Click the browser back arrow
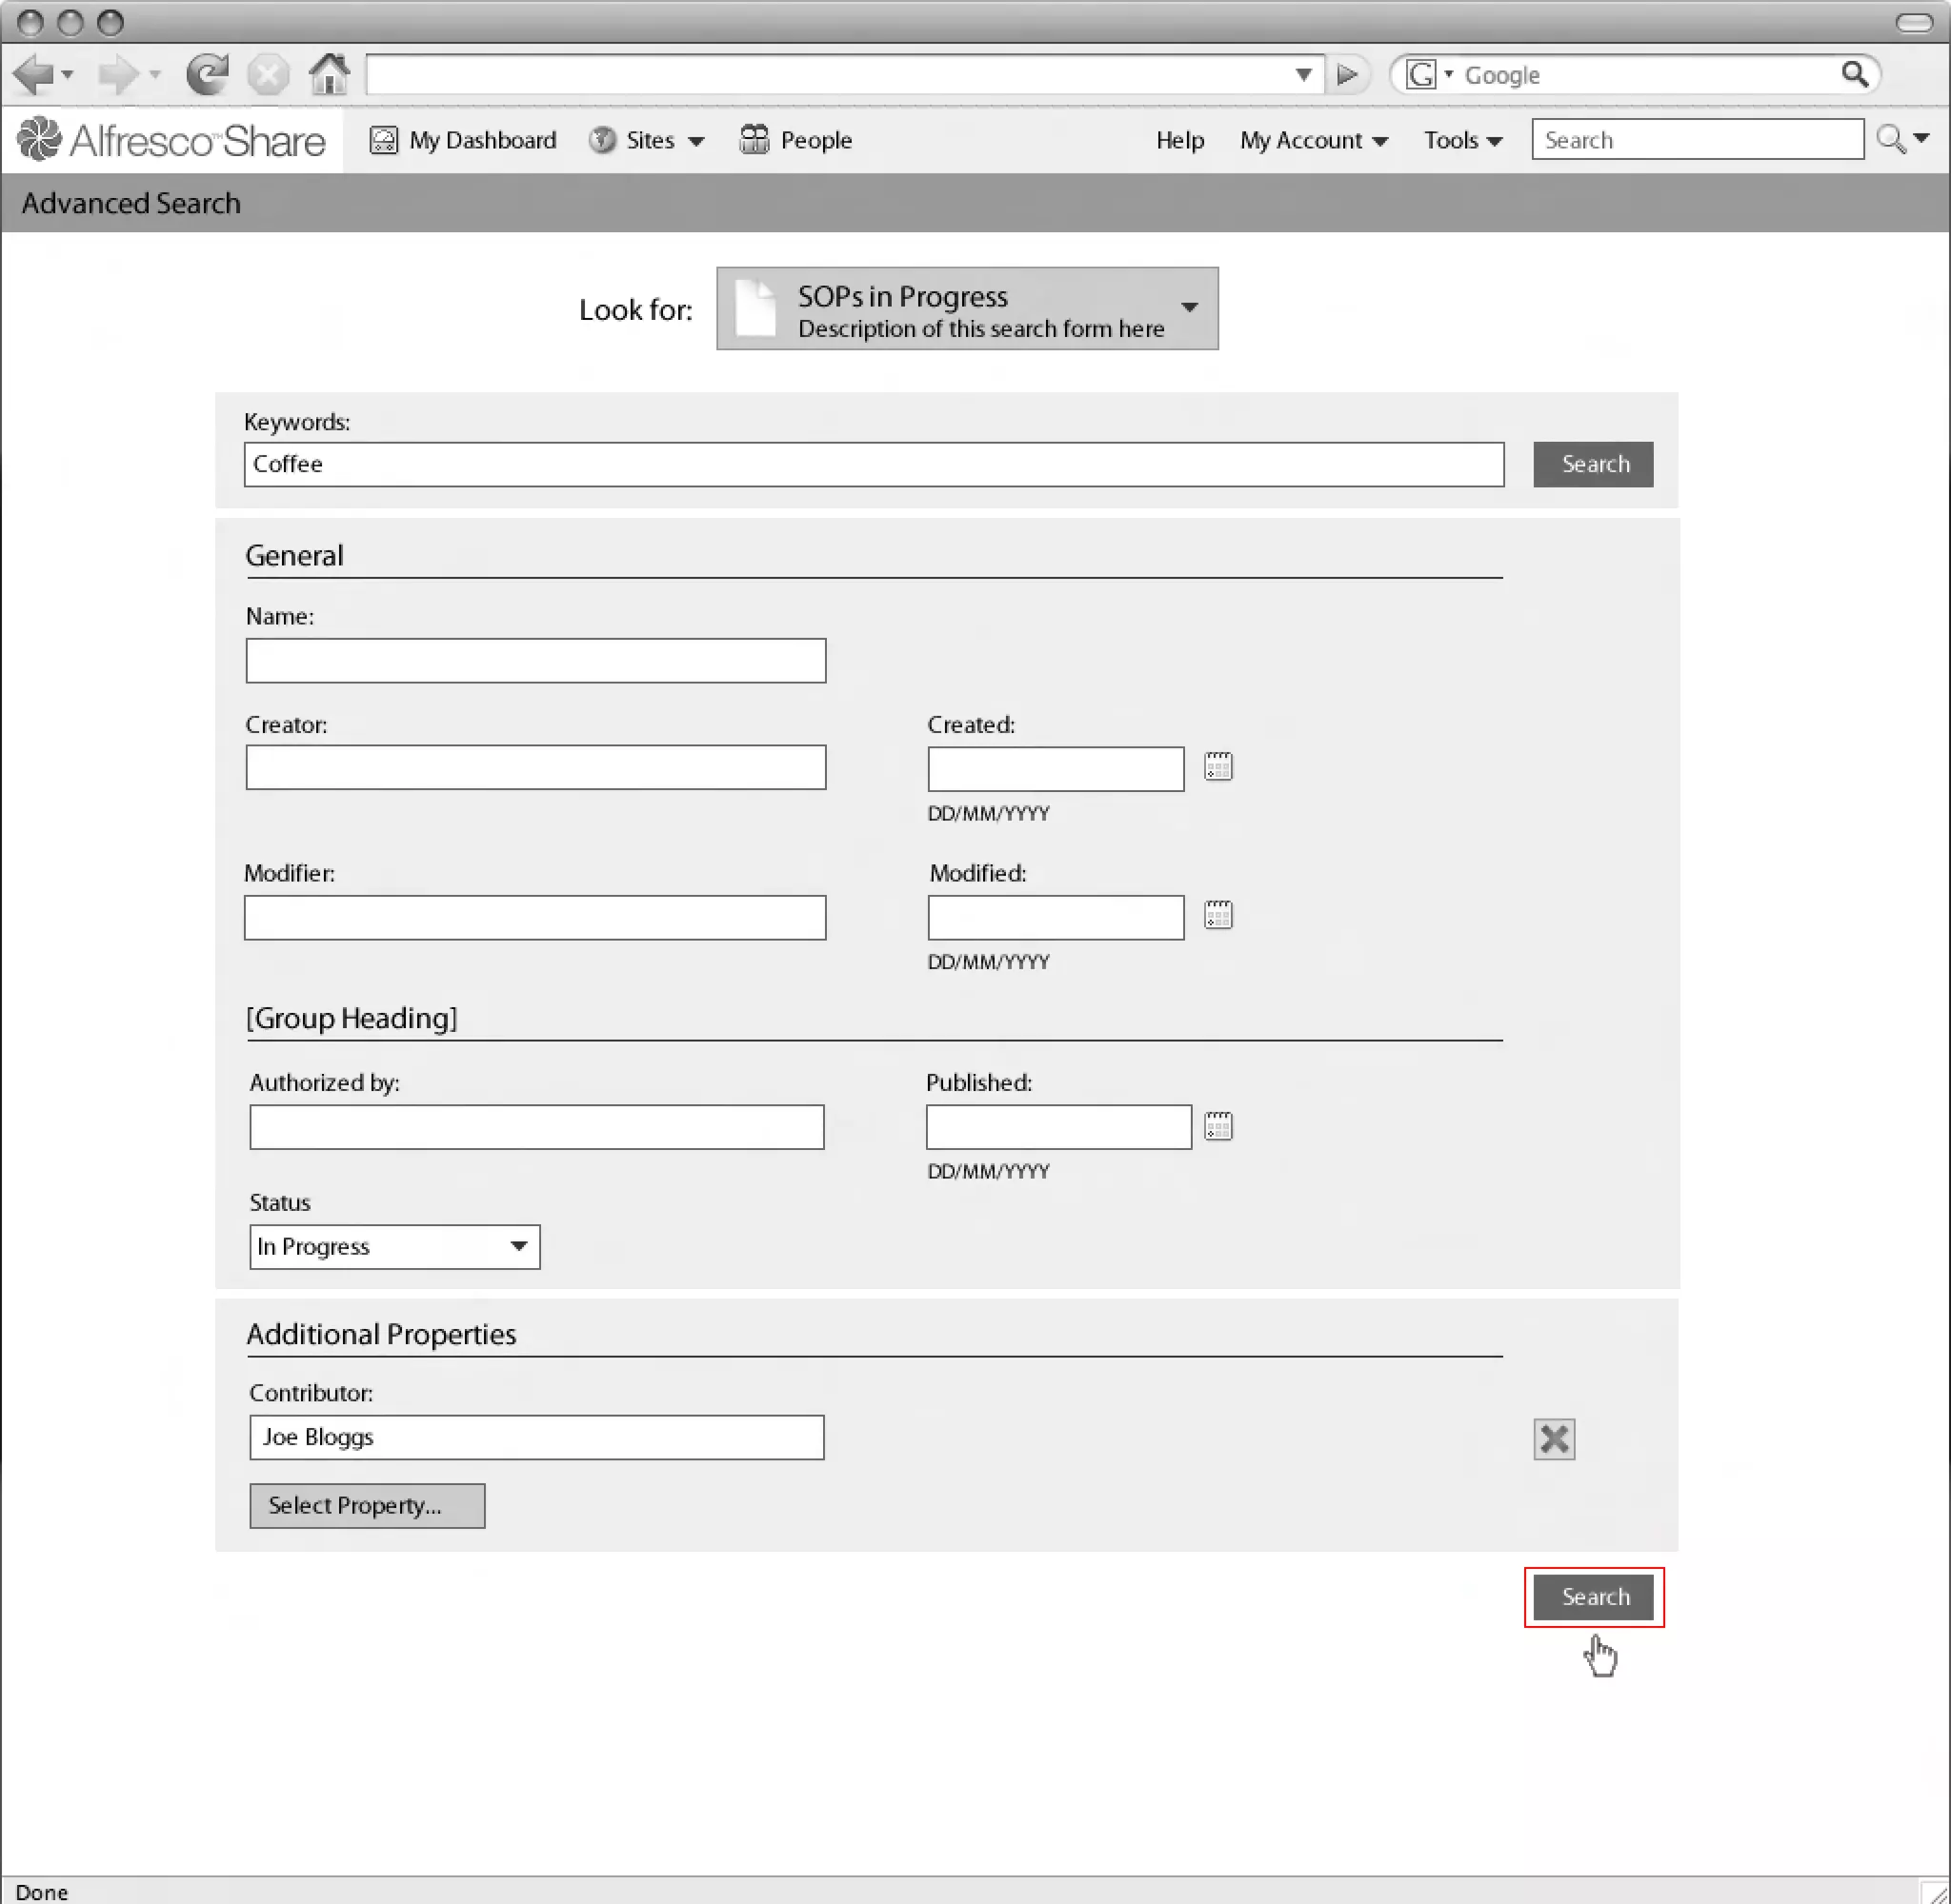 pyautogui.click(x=34, y=75)
